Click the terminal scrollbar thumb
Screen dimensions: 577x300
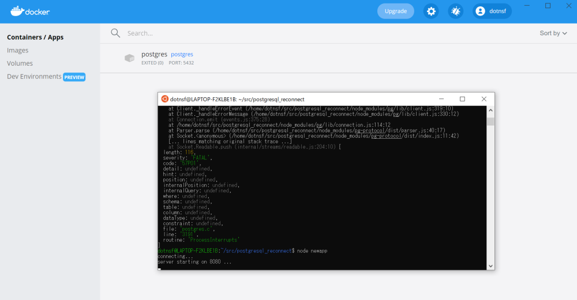point(490,121)
